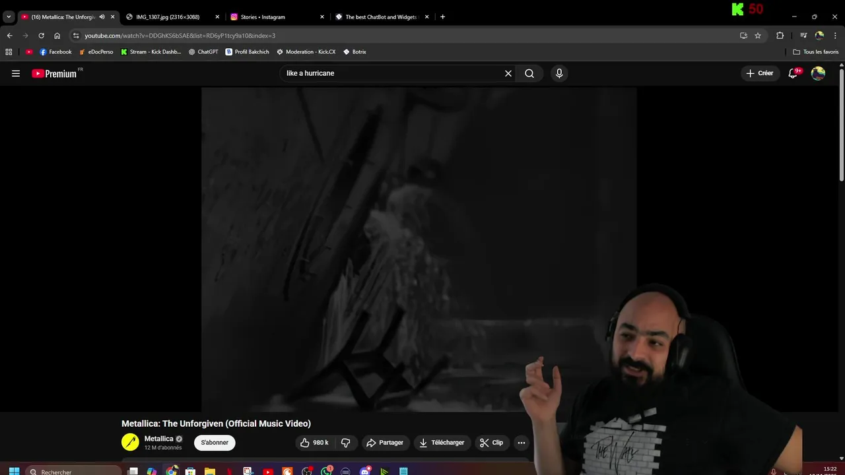Expand the Tous les favoris folder
Screen dimensions: 845x475
(x=816, y=51)
